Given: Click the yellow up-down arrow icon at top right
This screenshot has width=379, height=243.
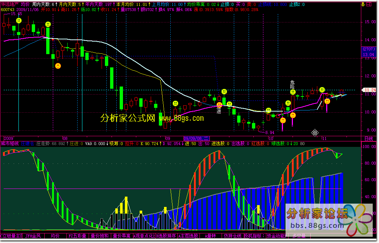Looking at the screenshot, I should 363,4.
